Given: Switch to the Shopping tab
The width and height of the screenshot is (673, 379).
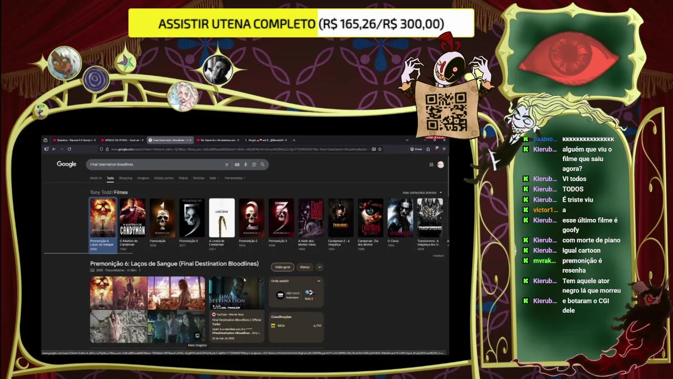Looking at the screenshot, I should pyautogui.click(x=126, y=178).
